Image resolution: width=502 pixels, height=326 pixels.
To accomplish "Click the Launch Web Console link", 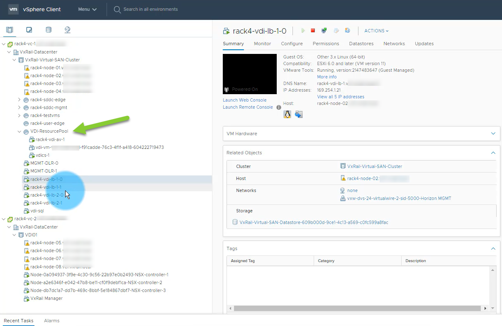I will point(244,100).
